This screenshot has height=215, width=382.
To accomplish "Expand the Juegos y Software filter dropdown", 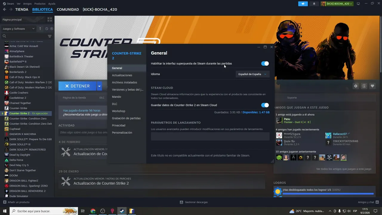I will (x=19, y=29).
